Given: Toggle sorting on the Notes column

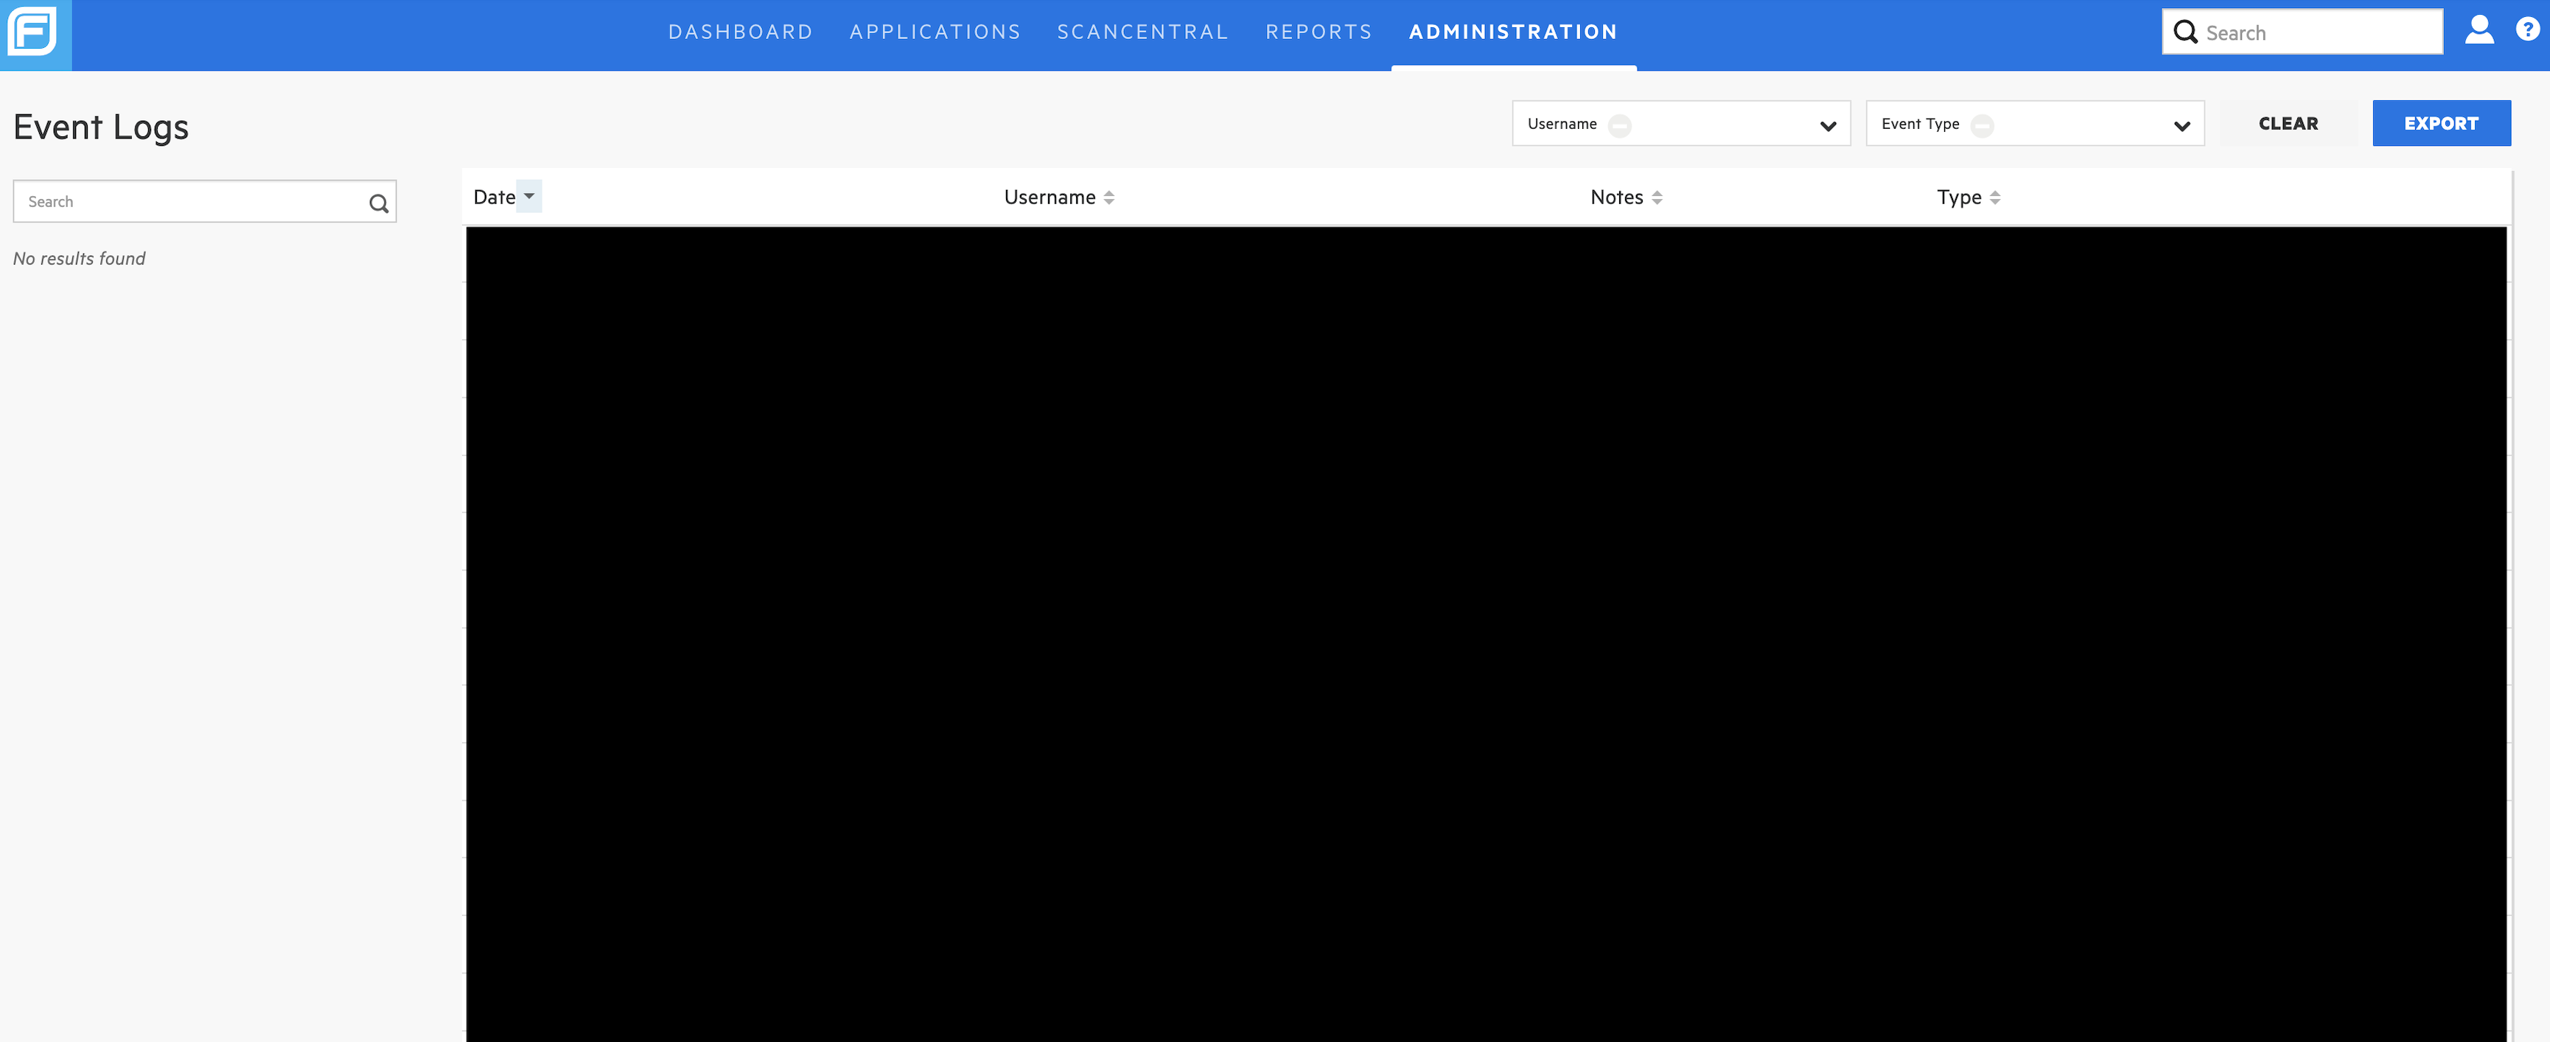Looking at the screenshot, I should click(x=1656, y=198).
